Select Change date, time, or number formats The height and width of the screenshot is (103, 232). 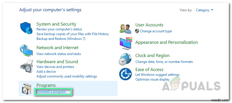click(x=164, y=62)
